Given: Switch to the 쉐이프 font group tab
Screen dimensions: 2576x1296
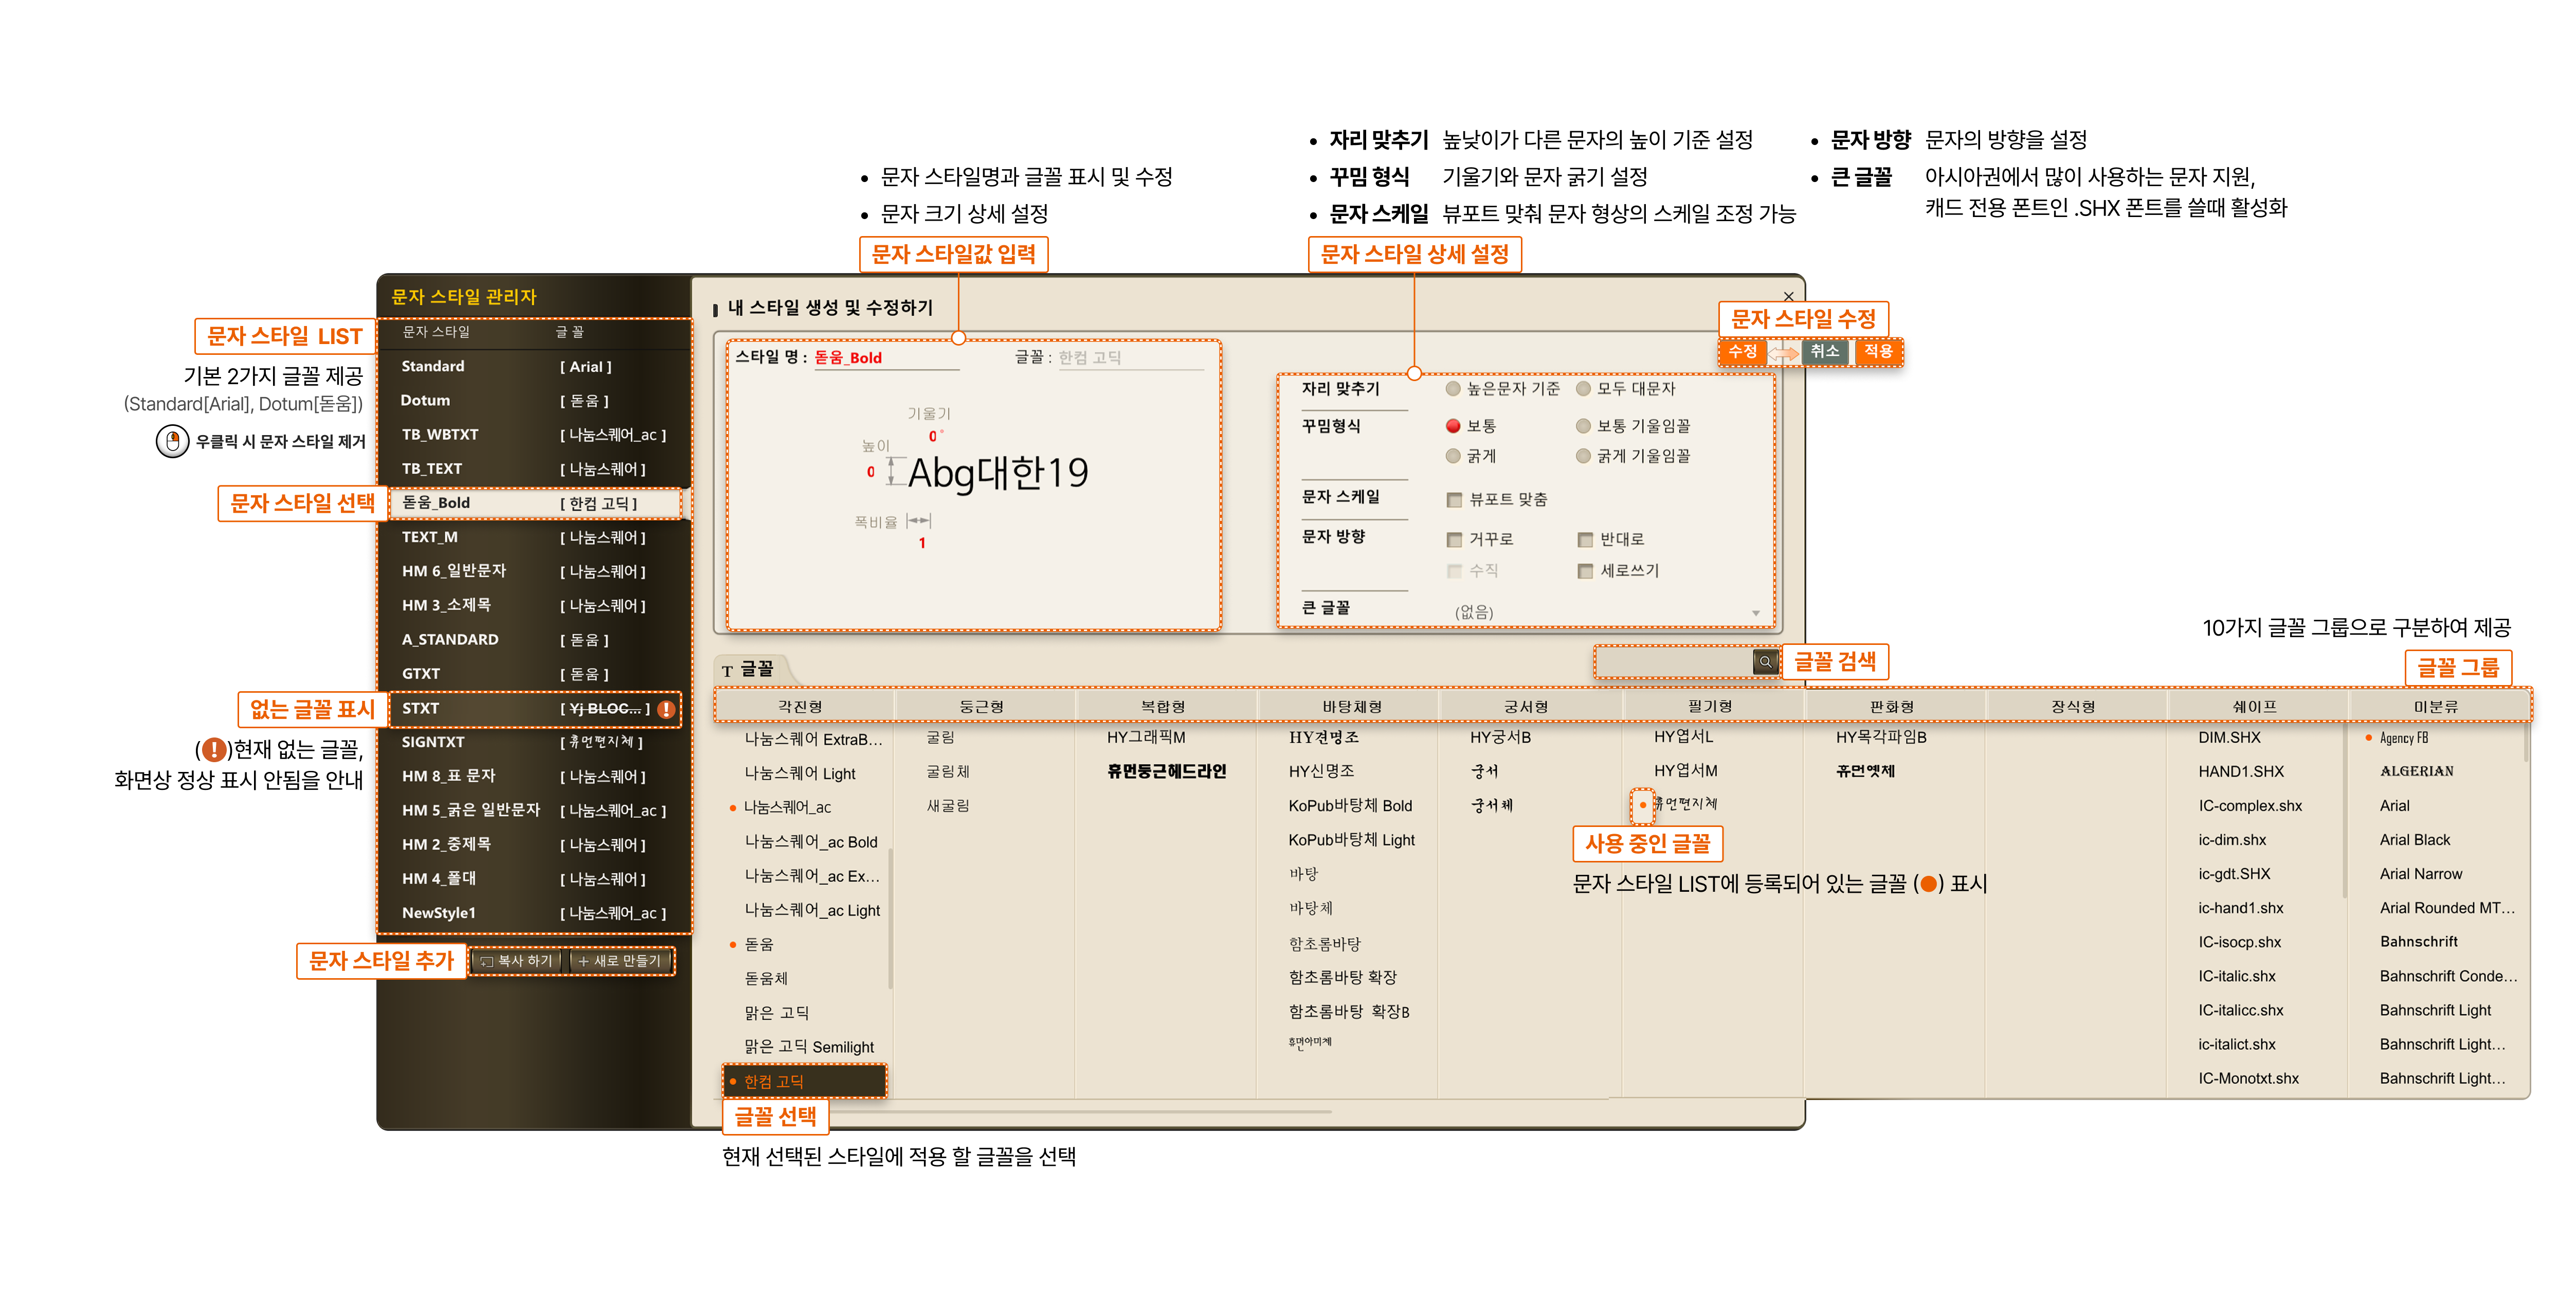Looking at the screenshot, I should tap(2254, 707).
